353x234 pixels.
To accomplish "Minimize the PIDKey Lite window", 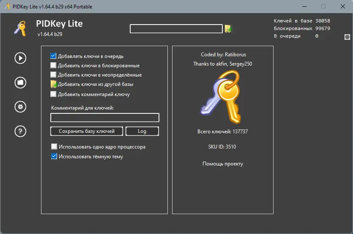I will pyautogui.click(x=304, y=6).
